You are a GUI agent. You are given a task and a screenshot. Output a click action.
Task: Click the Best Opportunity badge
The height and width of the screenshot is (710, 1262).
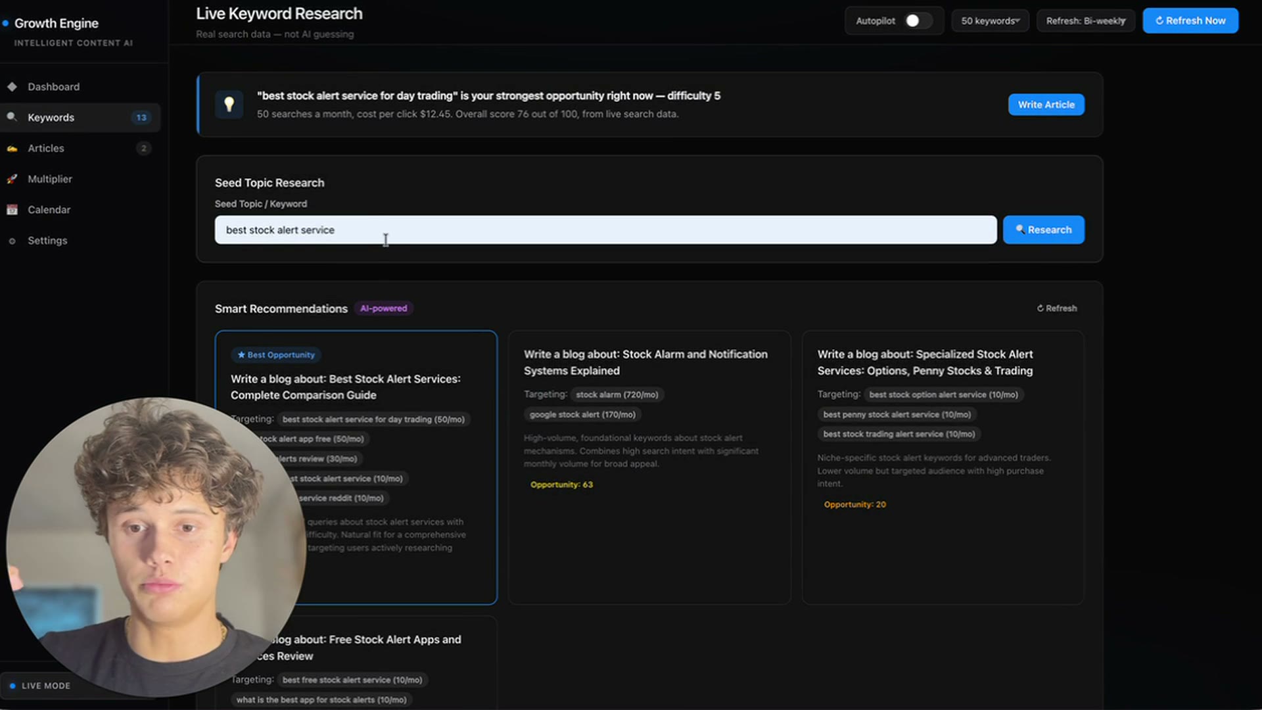(x=276, y=355)
